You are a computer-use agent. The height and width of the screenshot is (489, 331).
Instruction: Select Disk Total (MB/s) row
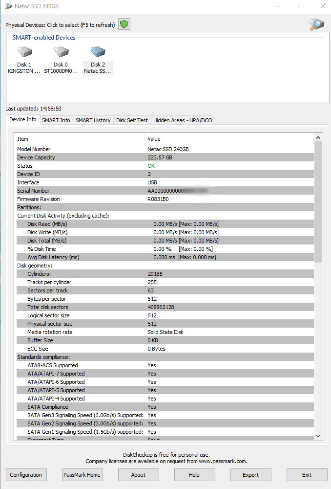pos(164,241)
